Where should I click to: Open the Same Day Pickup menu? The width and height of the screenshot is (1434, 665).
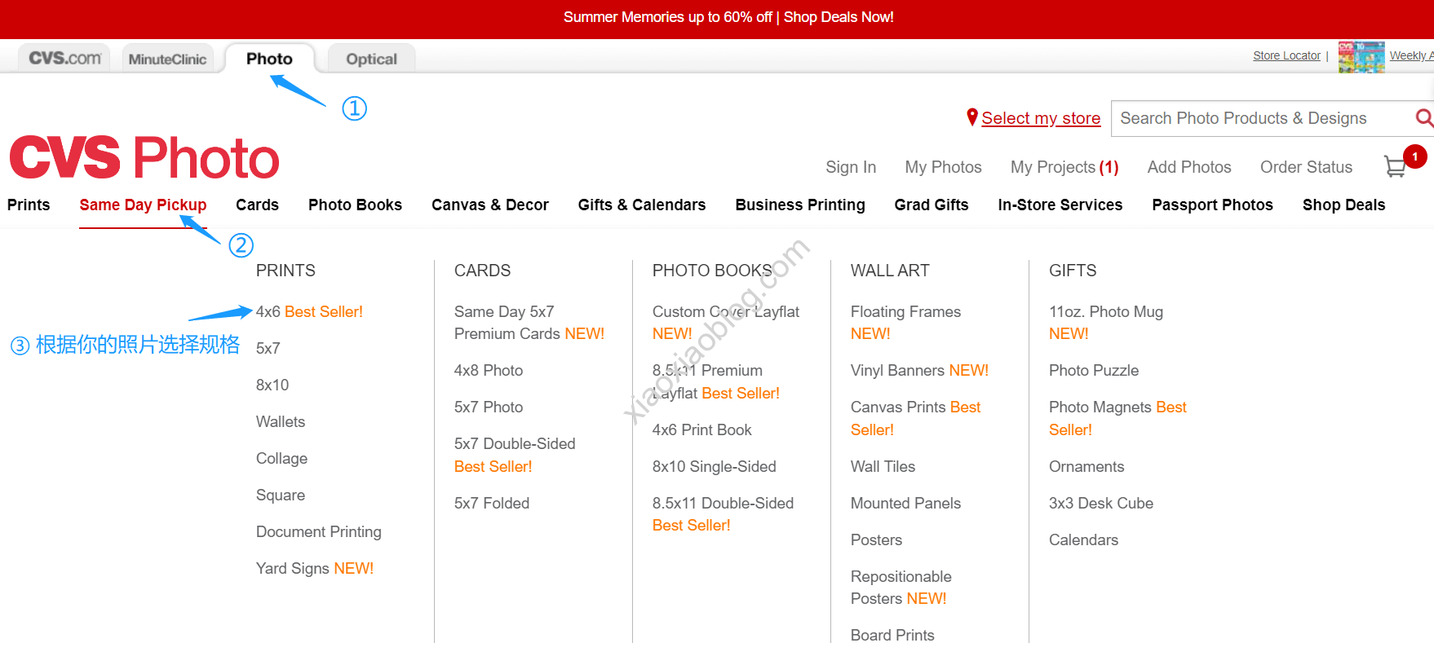143,205
